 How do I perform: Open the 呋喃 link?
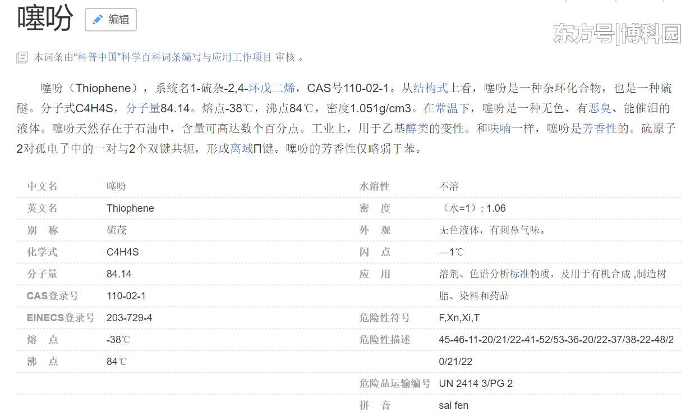click(500, 129)
